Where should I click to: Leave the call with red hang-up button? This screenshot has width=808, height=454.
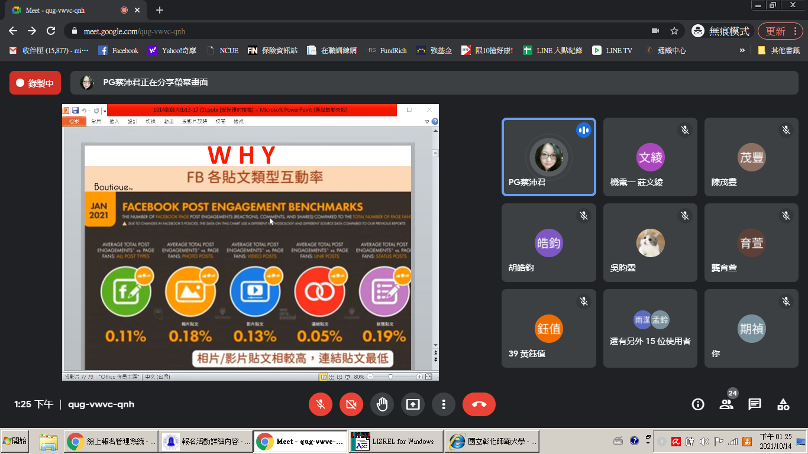479,404
